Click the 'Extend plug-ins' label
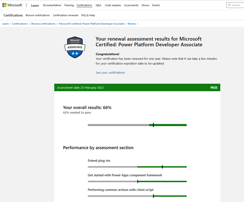This screenshot has width=244, height=202. tap(99, 161)
